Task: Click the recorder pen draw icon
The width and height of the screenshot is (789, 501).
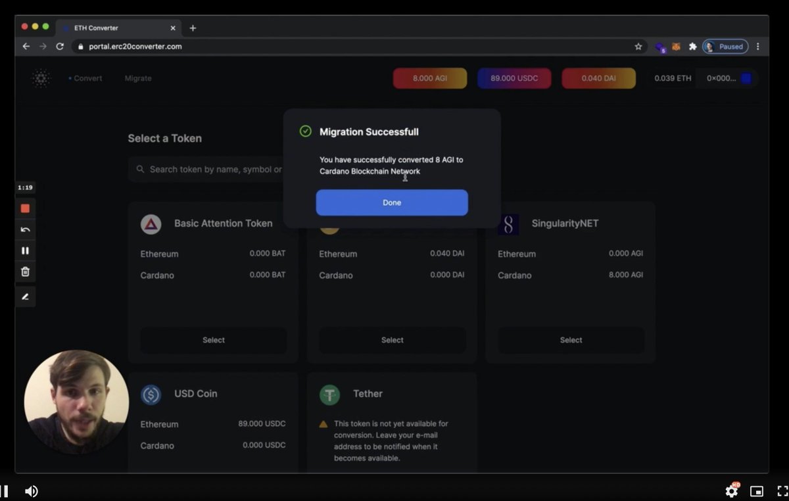Action: pyautogui.click(x=25, y=297)
